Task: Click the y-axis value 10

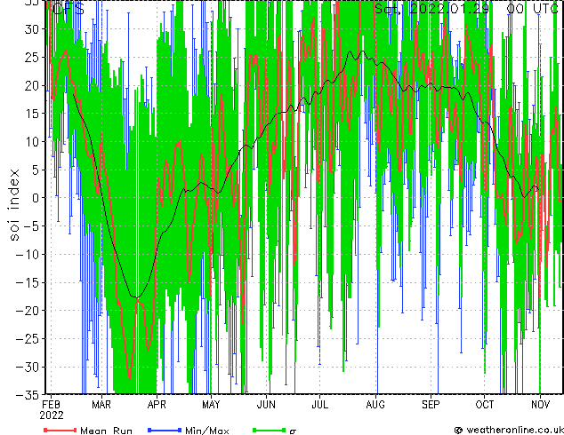Action: coord(32,142)
